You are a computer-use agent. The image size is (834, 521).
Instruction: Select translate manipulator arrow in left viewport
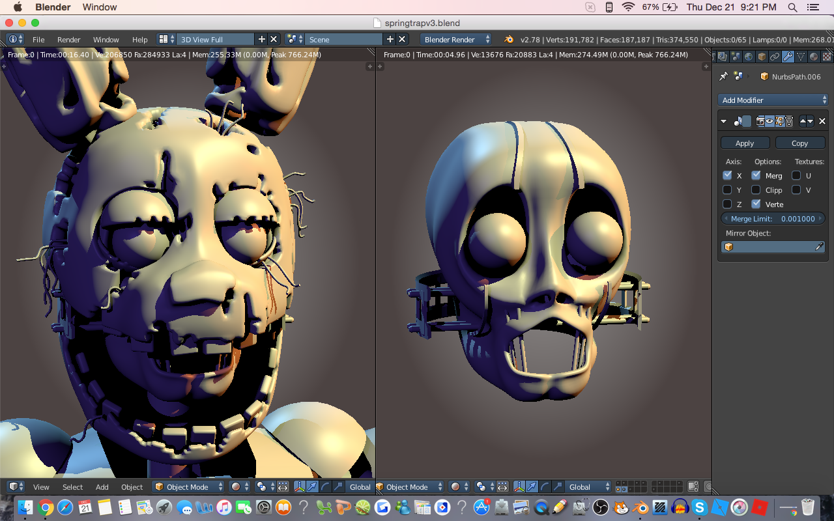pos(312,486)
